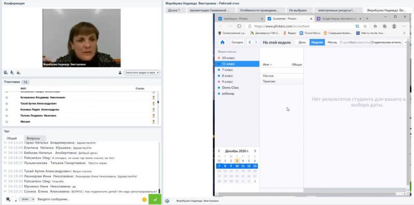Click the black color square in chat toolbar
The image size is (414, 205).
pos(8,199)
